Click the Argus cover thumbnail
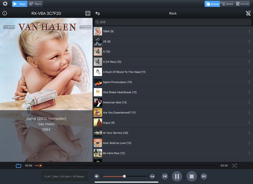 click(98, 122)
